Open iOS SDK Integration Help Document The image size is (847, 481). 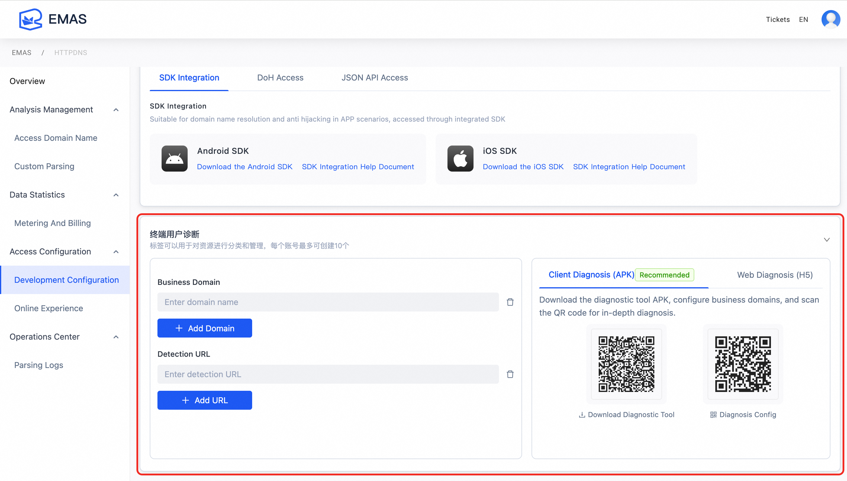point(629,167)
